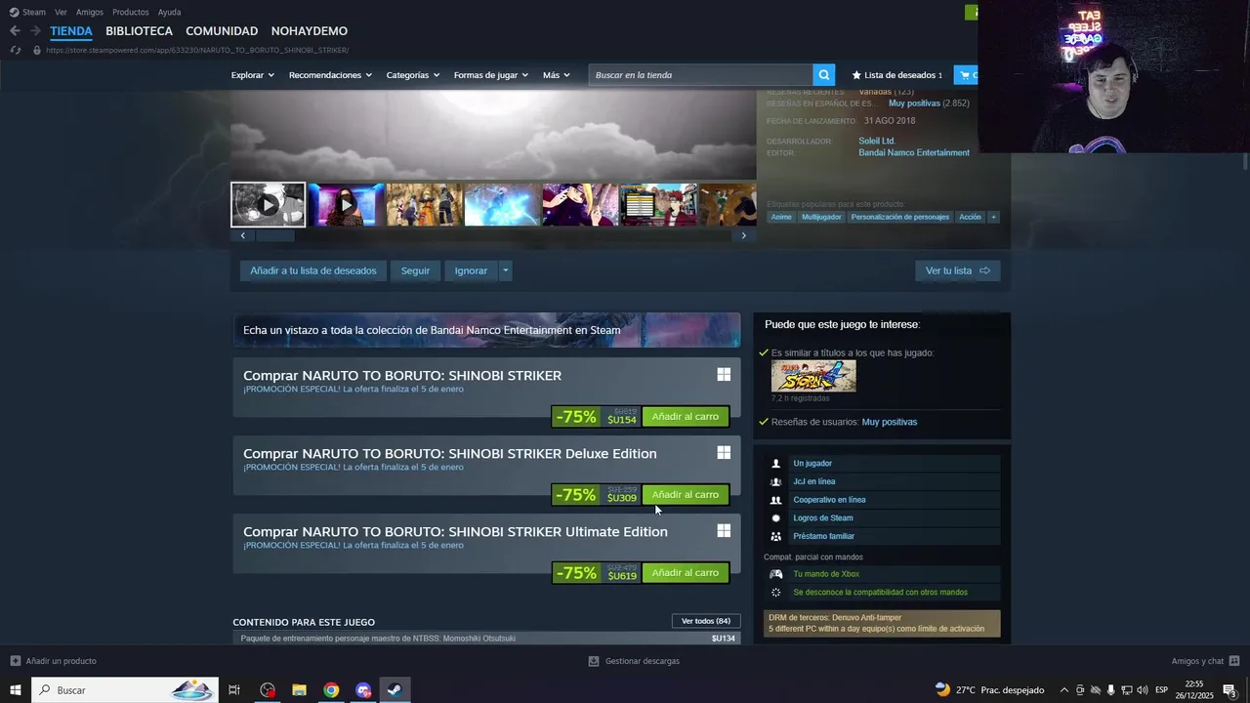Add Ultimate Edition to cart
Screen dimensions: 1250x703
(685, 573)
